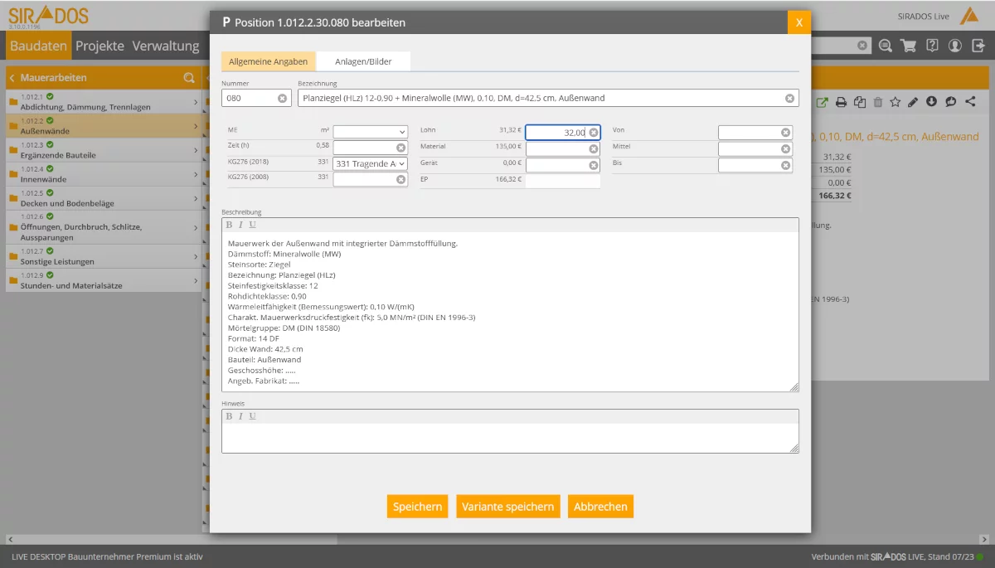The height and width of the screenshot is (568, 995).
Task: Clear the Lohn value using its X icon
Action: point(594,133)
